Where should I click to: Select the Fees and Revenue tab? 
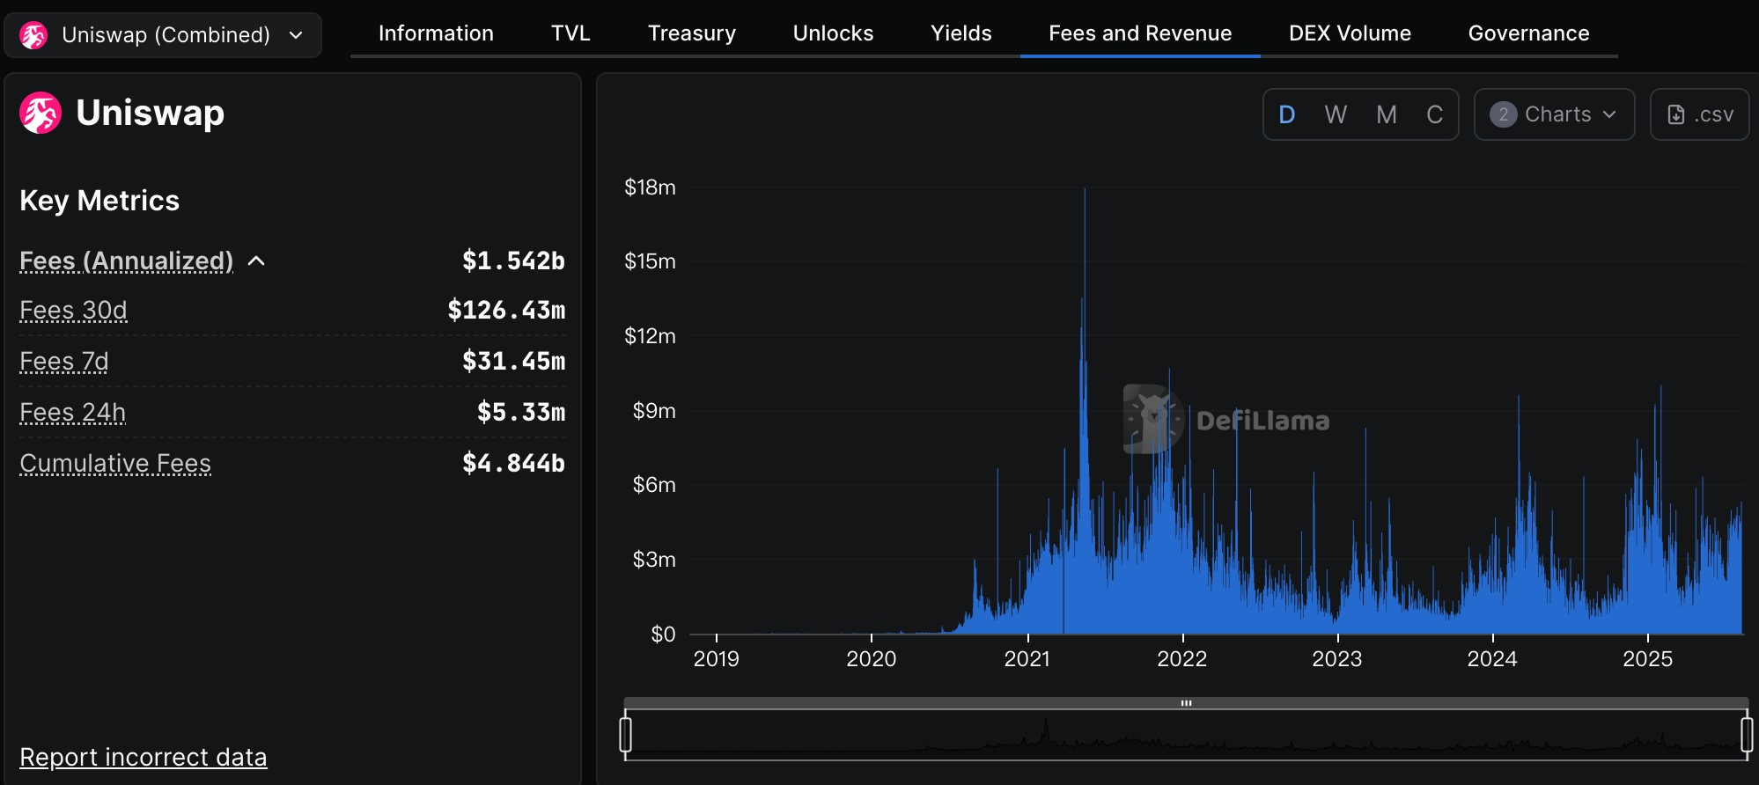[1140, 33]
